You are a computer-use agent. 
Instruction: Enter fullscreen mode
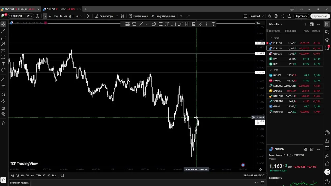[283, 16]
